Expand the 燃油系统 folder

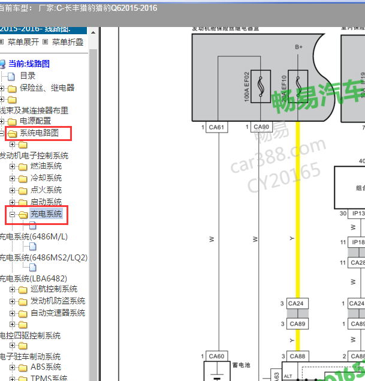tap(12, 166)
